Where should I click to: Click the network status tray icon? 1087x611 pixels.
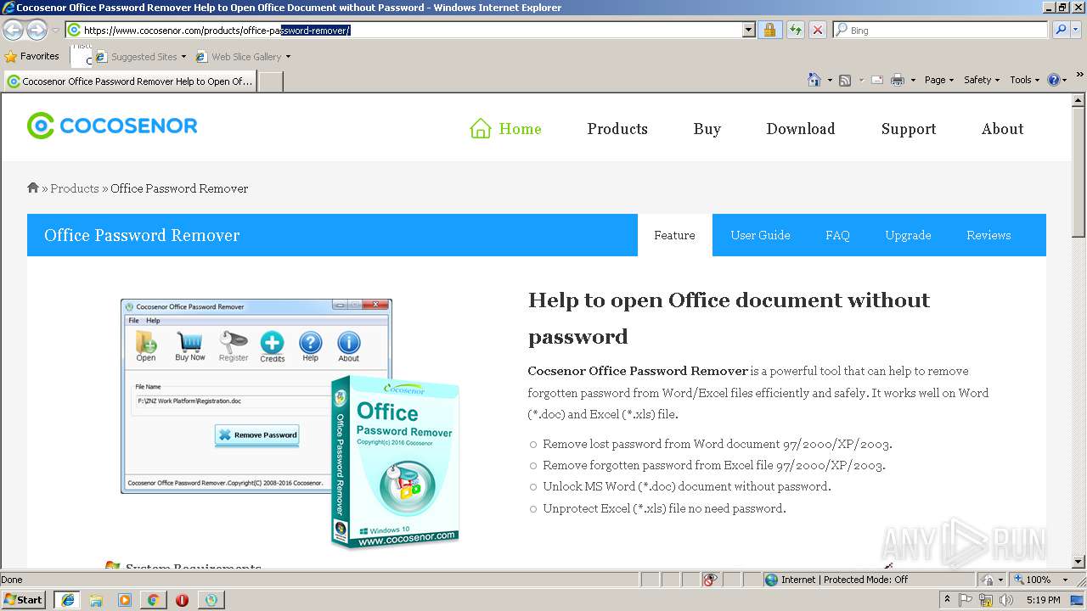click(x=986, y=600)
